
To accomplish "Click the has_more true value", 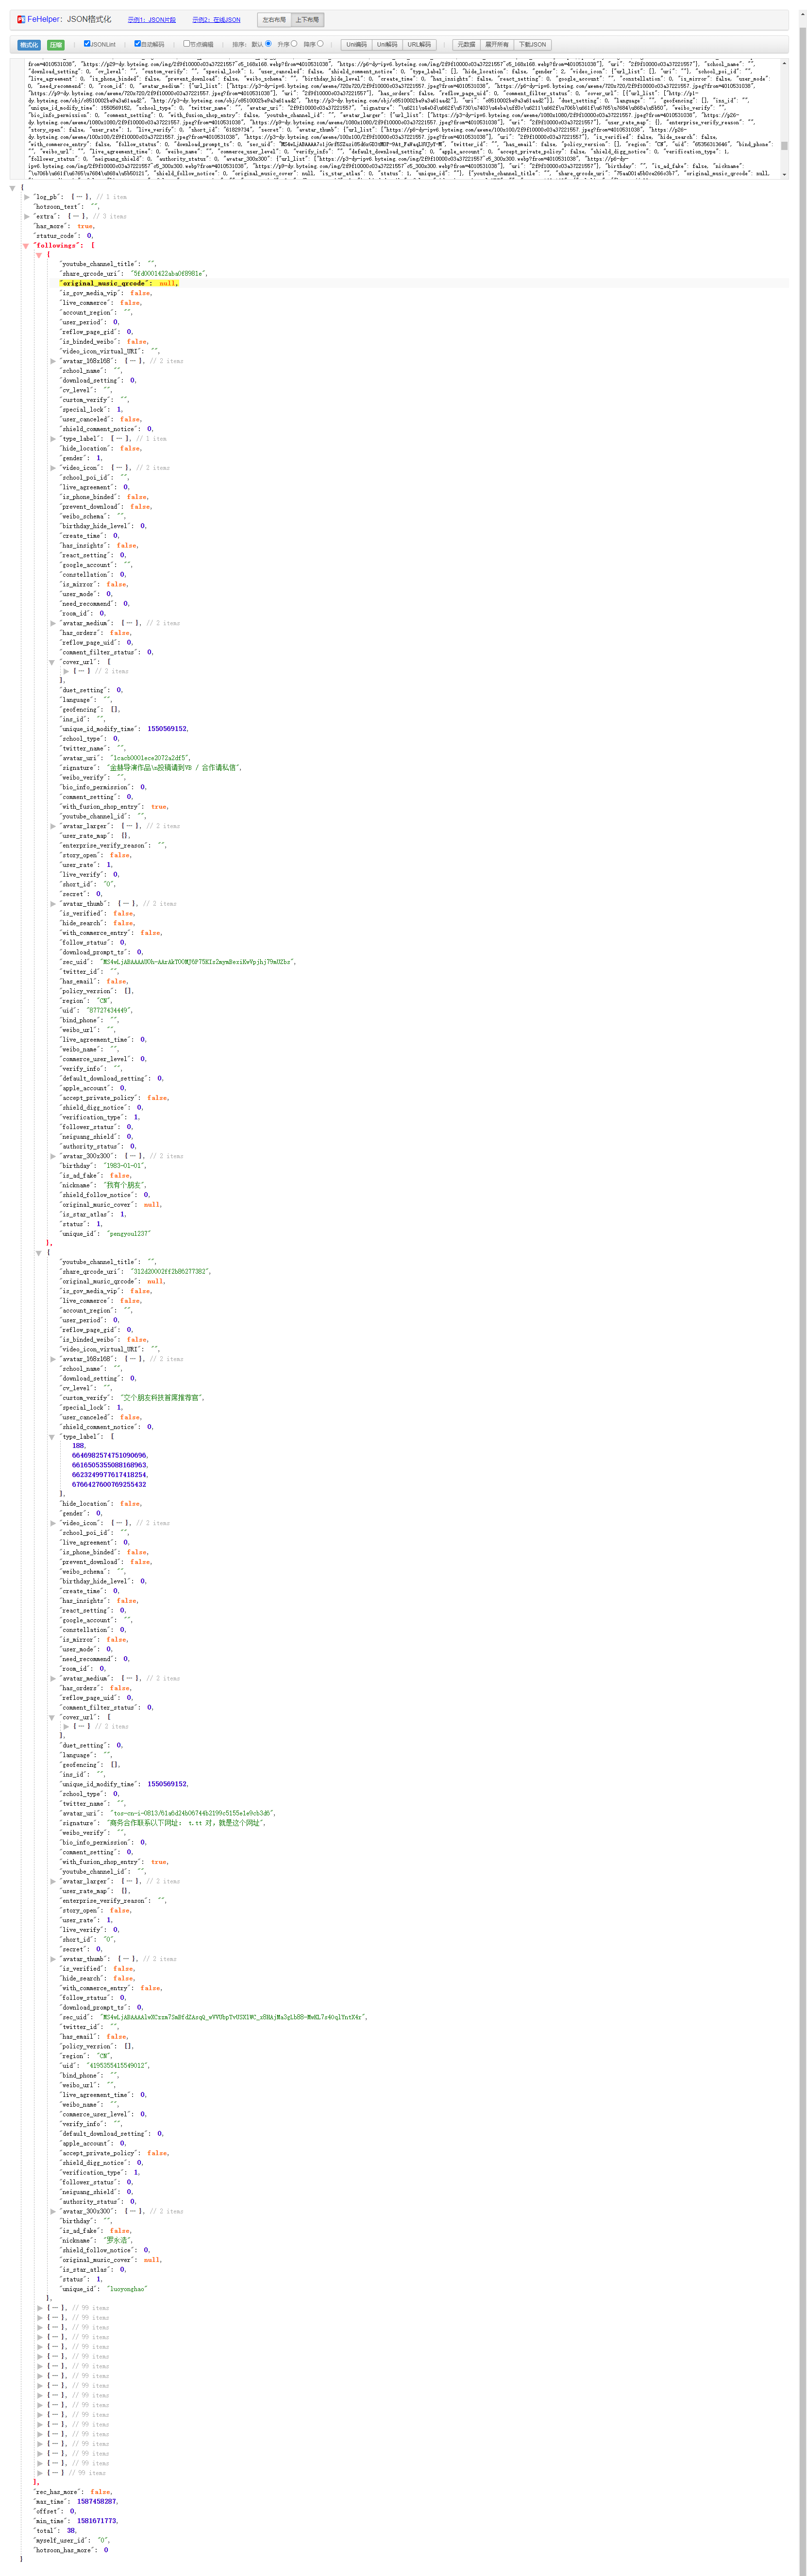I will pos(85,226).
